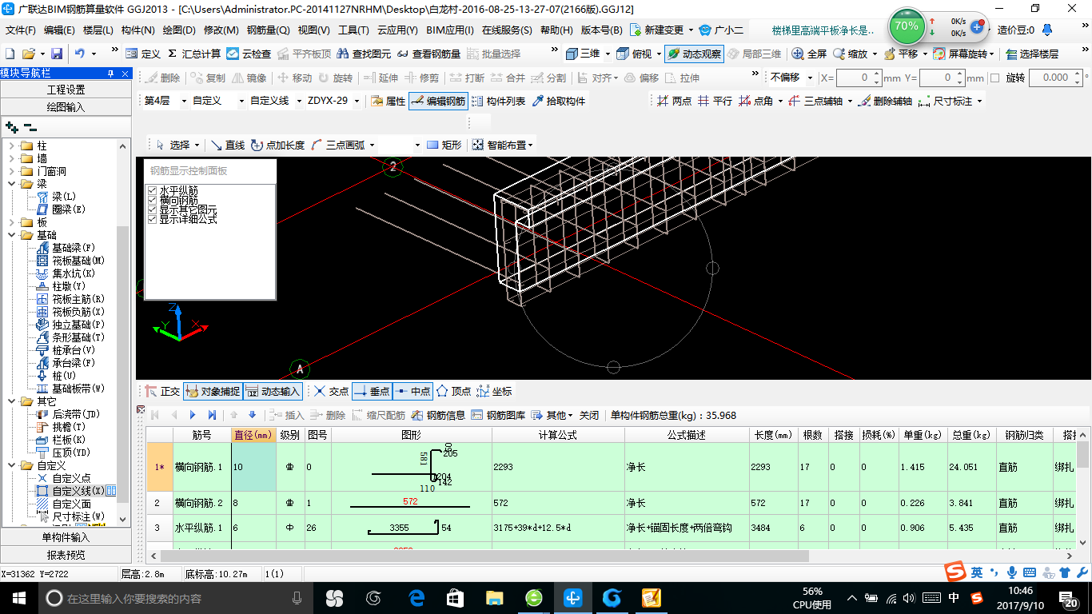Click 关闭 in rebar table toolbar

pos(589,415)
